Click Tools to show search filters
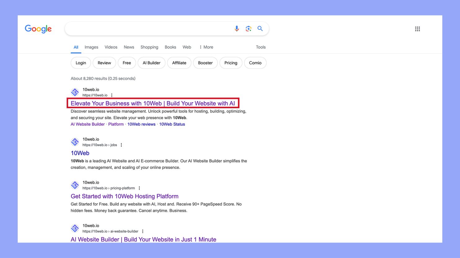This screenshot has width=460, height=258. point(260,47)
